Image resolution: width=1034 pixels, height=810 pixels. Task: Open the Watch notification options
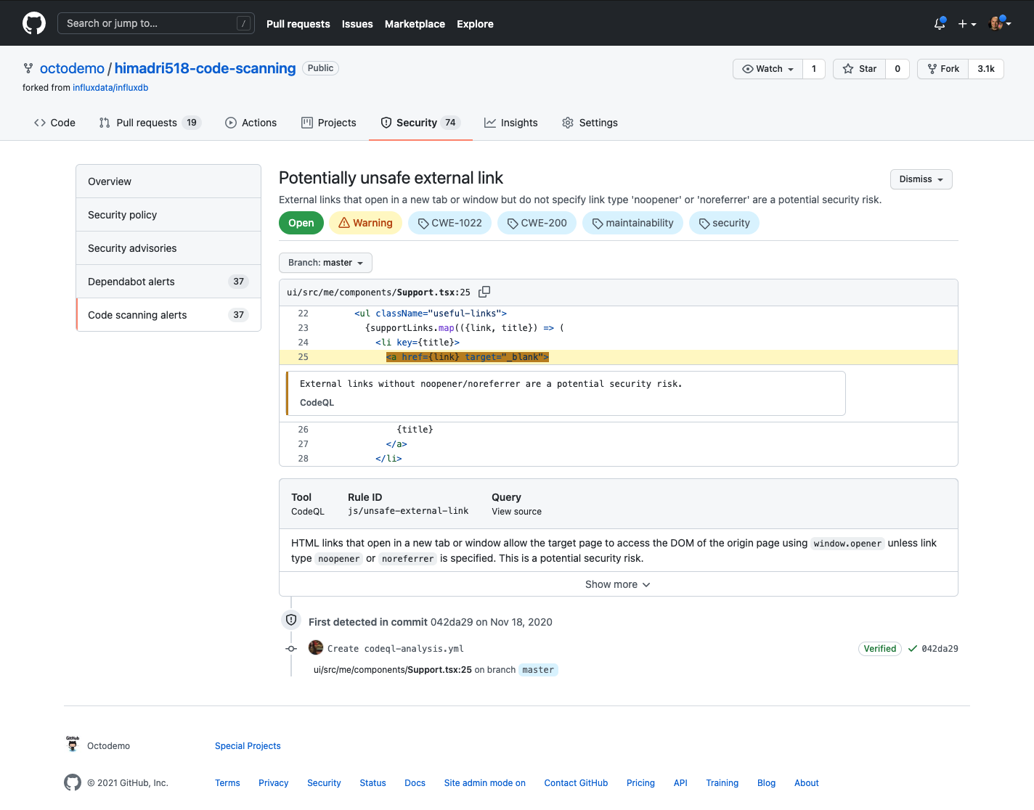[768, 69]
